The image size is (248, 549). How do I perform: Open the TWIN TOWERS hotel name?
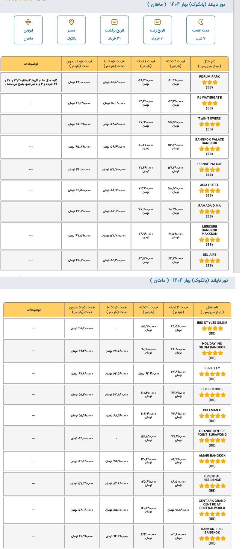coord(209,119)
